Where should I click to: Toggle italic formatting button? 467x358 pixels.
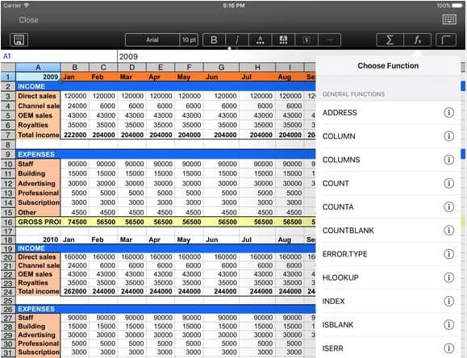[x=237, y=40]
